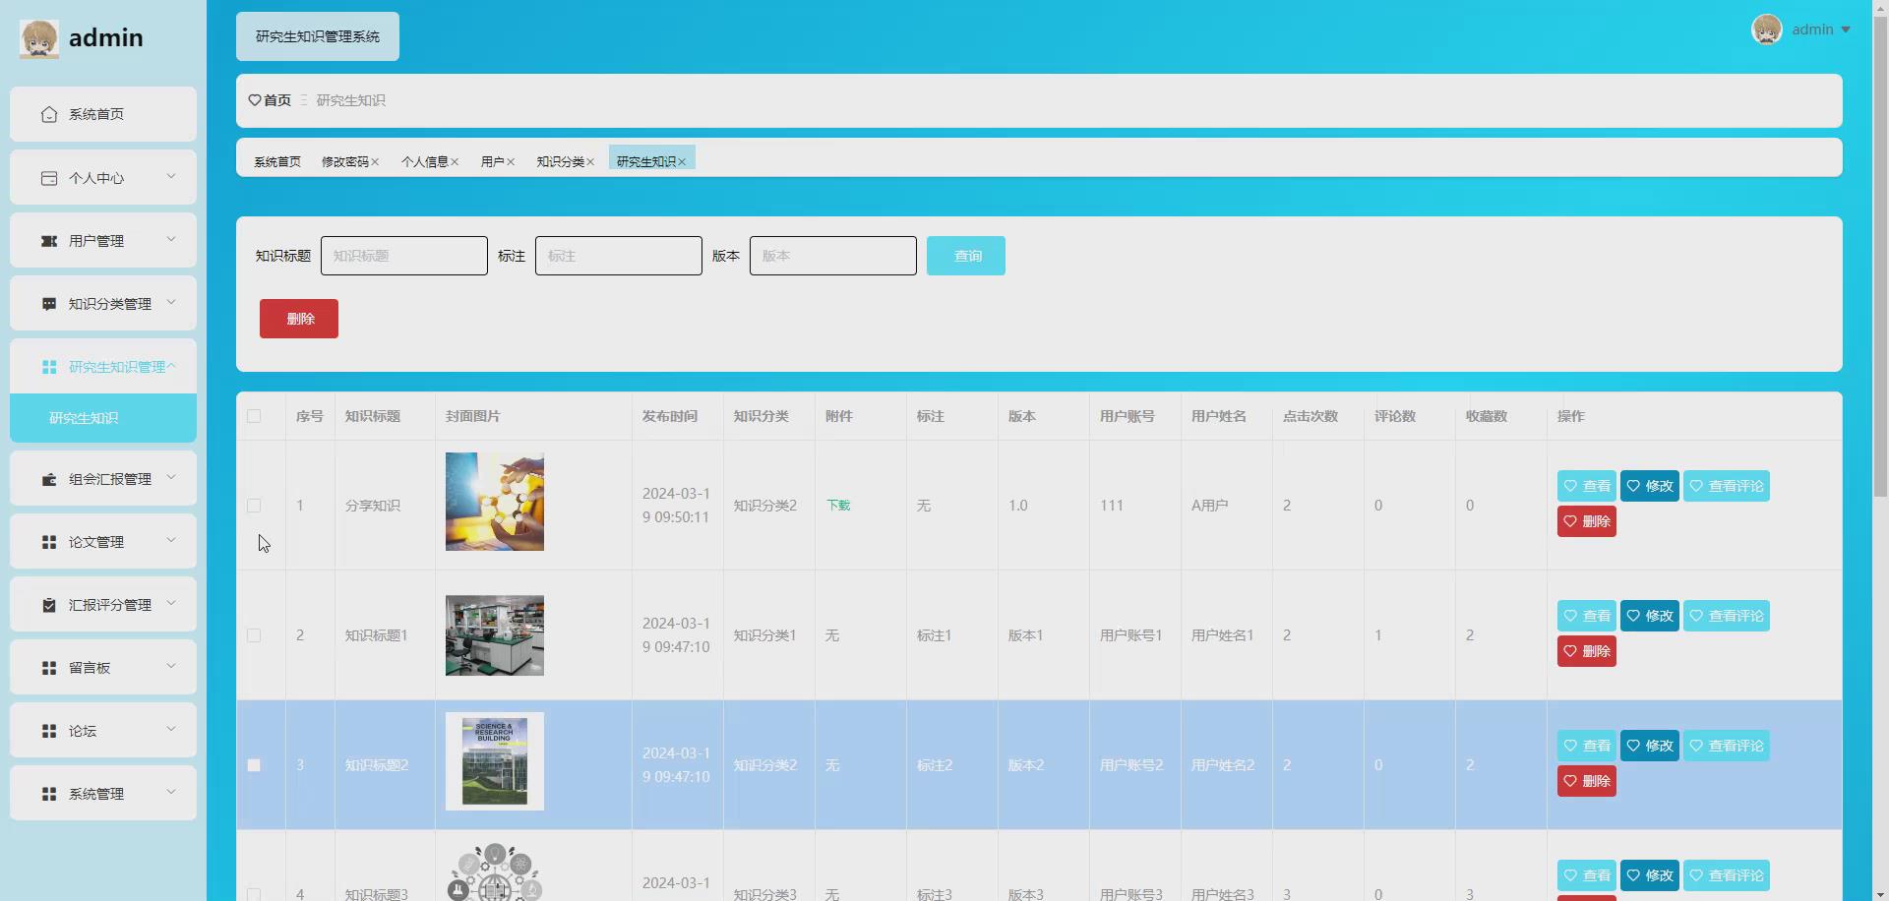1889x901 pixels.
Task: Click 修改 for the 分享知识 row
Action: [x=1650, y=486]
